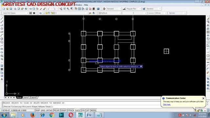Select the Rotate modify tool
210x118 pixels.
[208, 39]
